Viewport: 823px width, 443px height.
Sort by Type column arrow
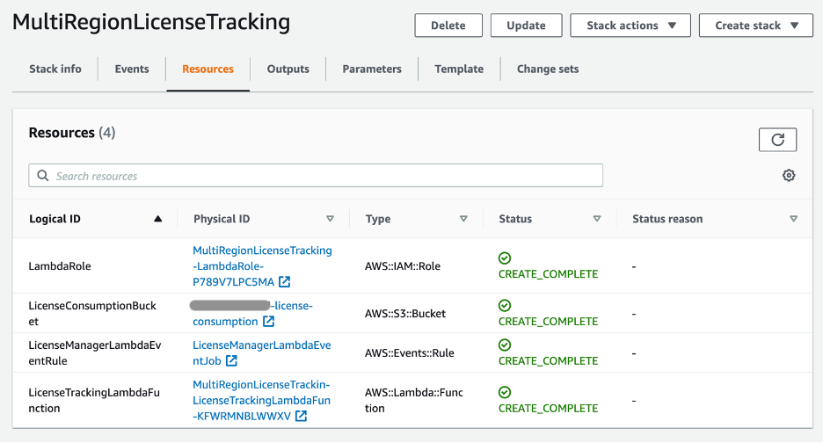point(463,219)
